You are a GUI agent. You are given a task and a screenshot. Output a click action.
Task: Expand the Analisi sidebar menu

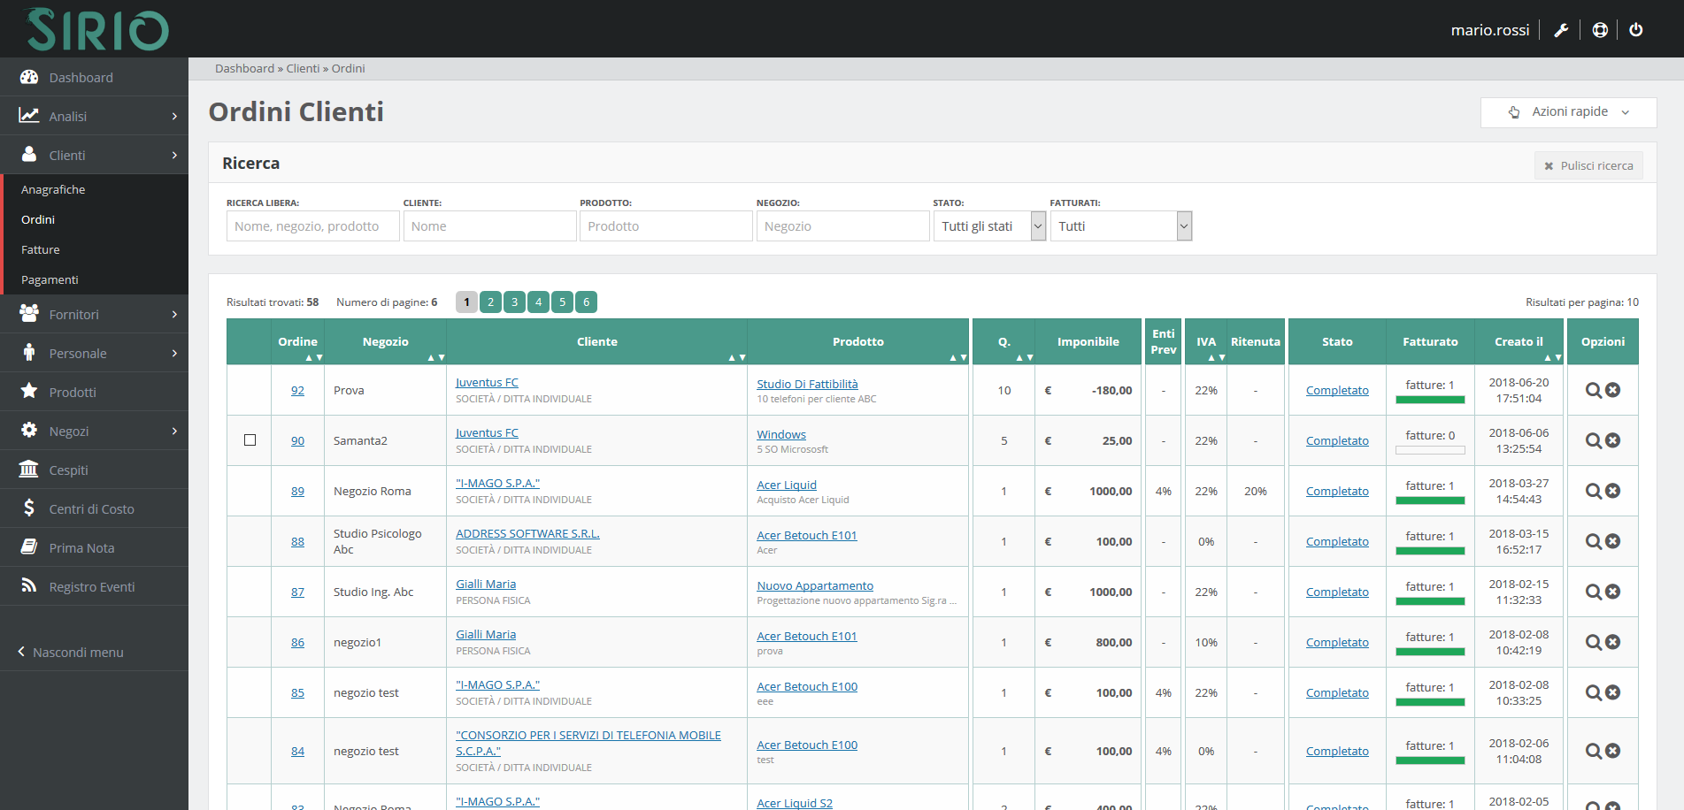pos(94,116)
